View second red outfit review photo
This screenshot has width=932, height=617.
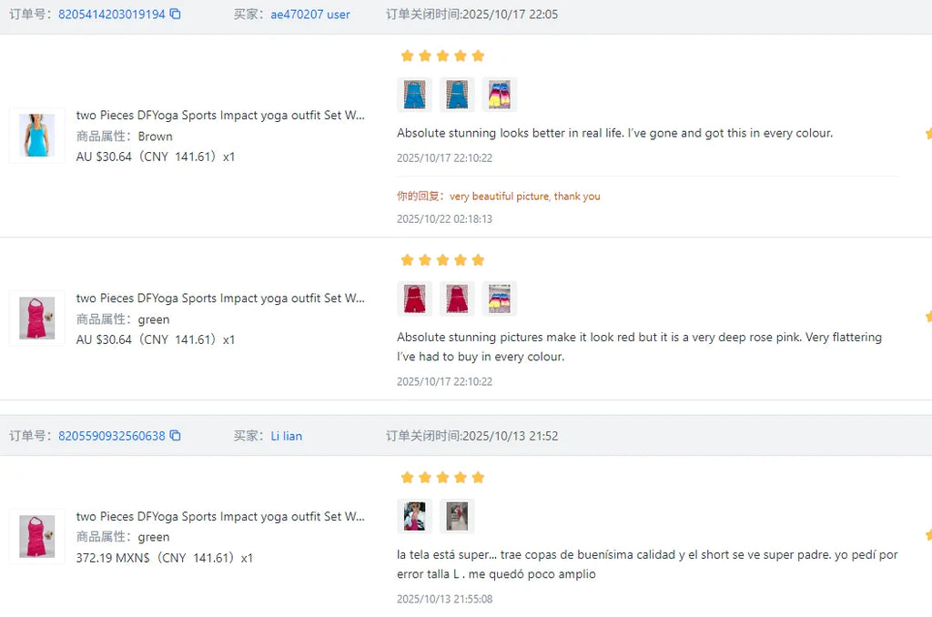(457, 298)
